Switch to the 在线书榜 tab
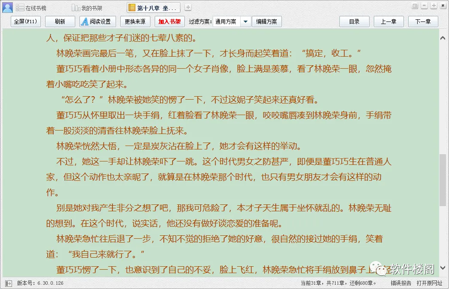Image resolution: width=449 pixels, height=289 pixels. (37, 7)
